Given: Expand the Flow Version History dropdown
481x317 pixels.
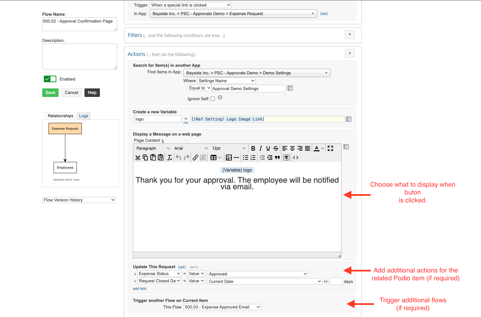Looking at the screenshot, I should click(x=79, y=200).
